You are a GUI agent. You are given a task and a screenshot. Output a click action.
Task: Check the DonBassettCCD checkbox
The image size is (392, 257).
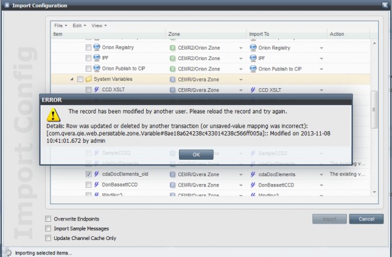pos(88,185)
